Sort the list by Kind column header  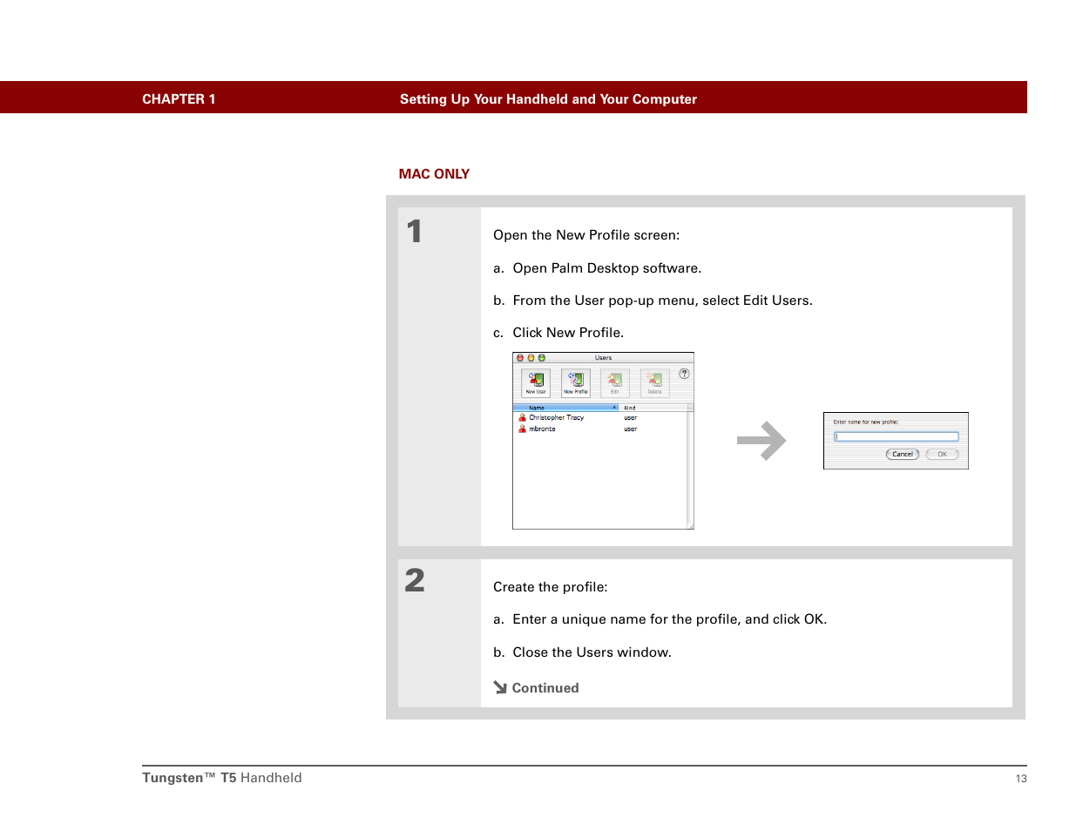(653, 408)
